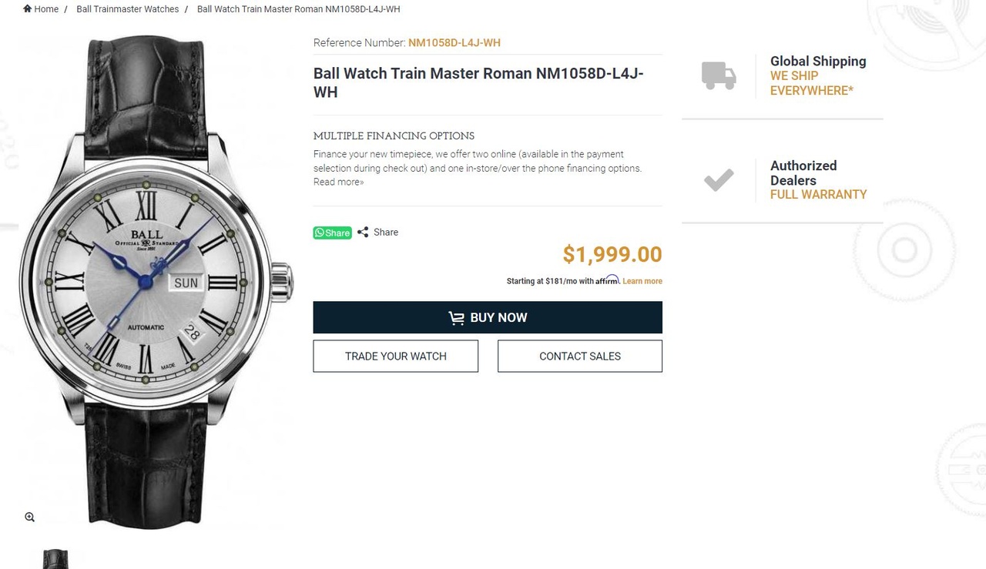
Task: Open Affirm Learn more link
Action: tap(642, 281)
